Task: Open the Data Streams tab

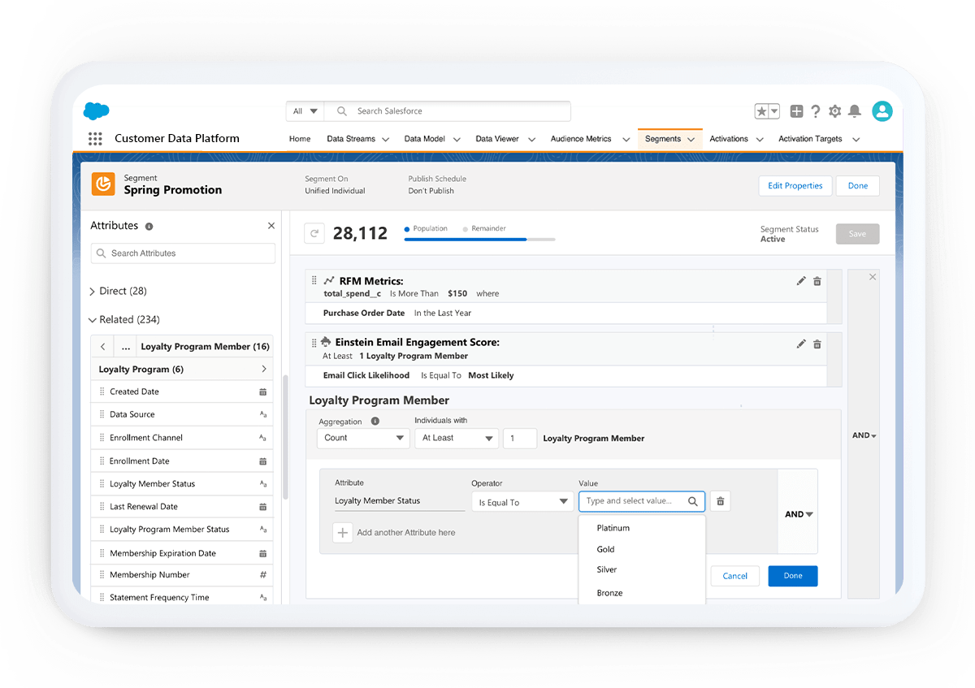Action: click(351, 139)
